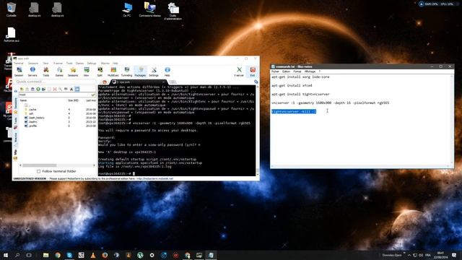Click the green refresh icon in file browser toolbar
Viewport: 462px width, 260px height.
pos(38,89)
